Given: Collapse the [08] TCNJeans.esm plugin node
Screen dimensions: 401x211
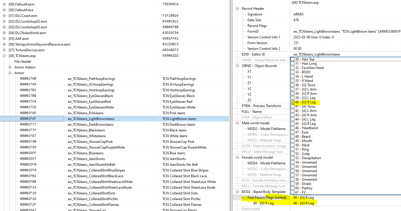Looking at the screenshot, I should 4,56.
